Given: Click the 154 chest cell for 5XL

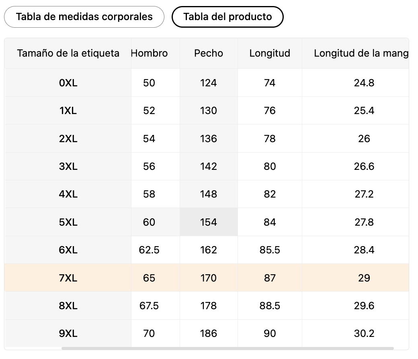Looking at the screenshot, I should [x=208, y=222].
